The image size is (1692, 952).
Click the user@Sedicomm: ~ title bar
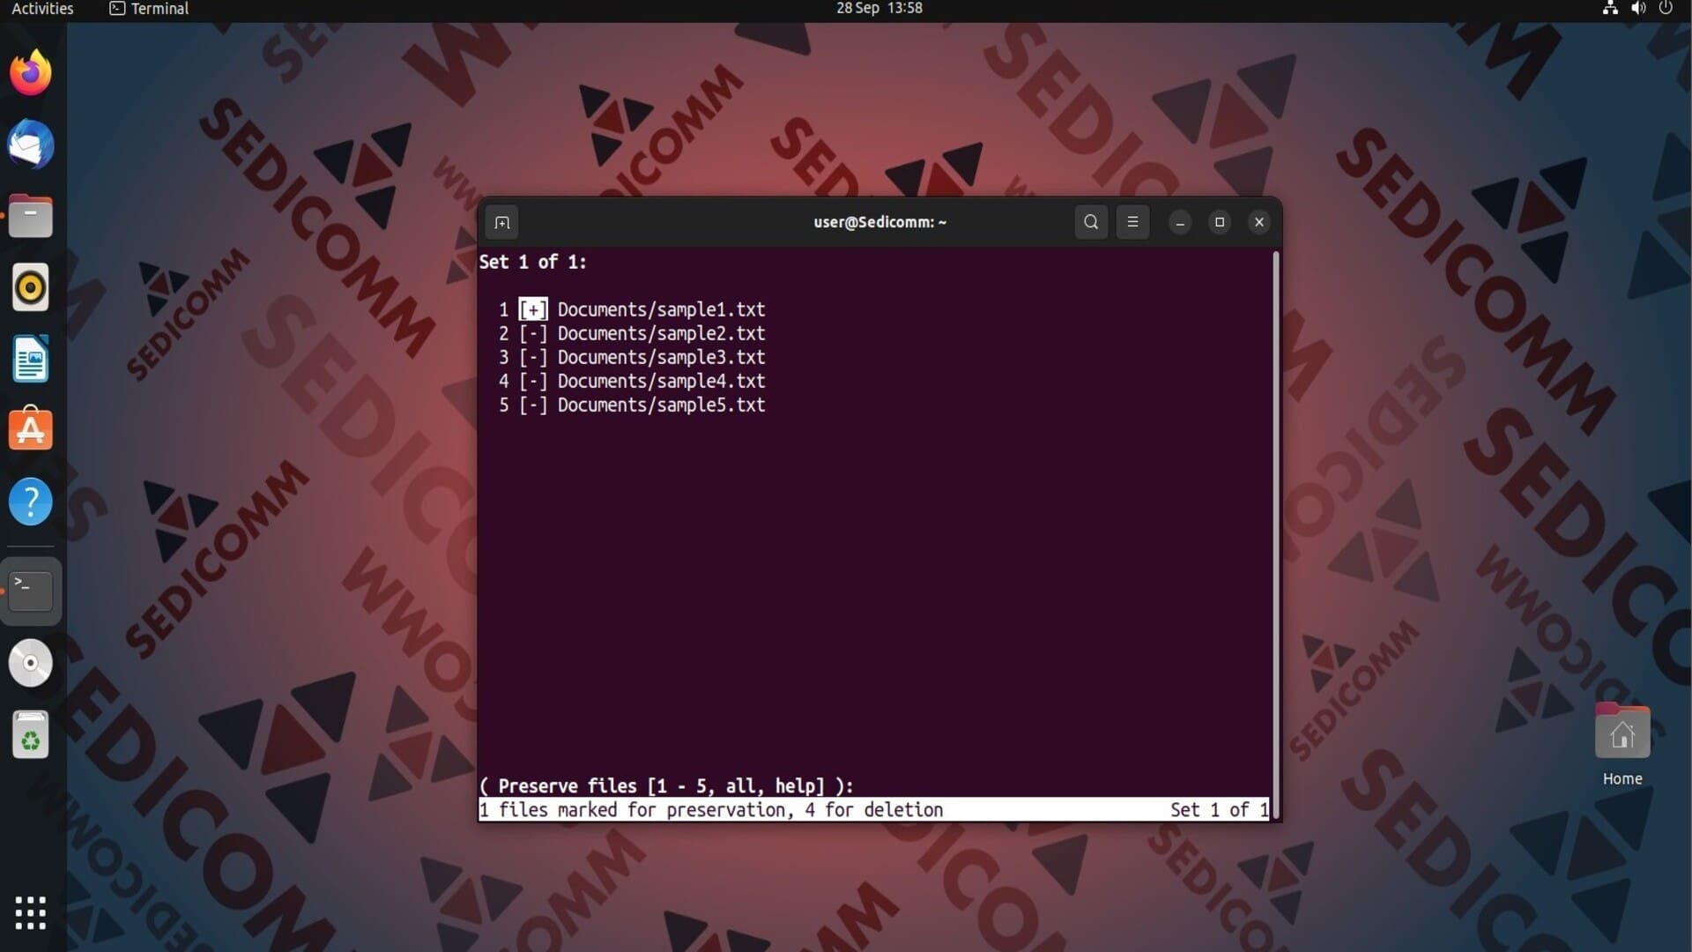[x=879, y=222]
